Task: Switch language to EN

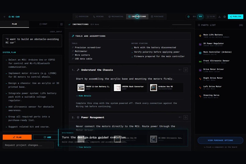Action: tap(200, 16)
